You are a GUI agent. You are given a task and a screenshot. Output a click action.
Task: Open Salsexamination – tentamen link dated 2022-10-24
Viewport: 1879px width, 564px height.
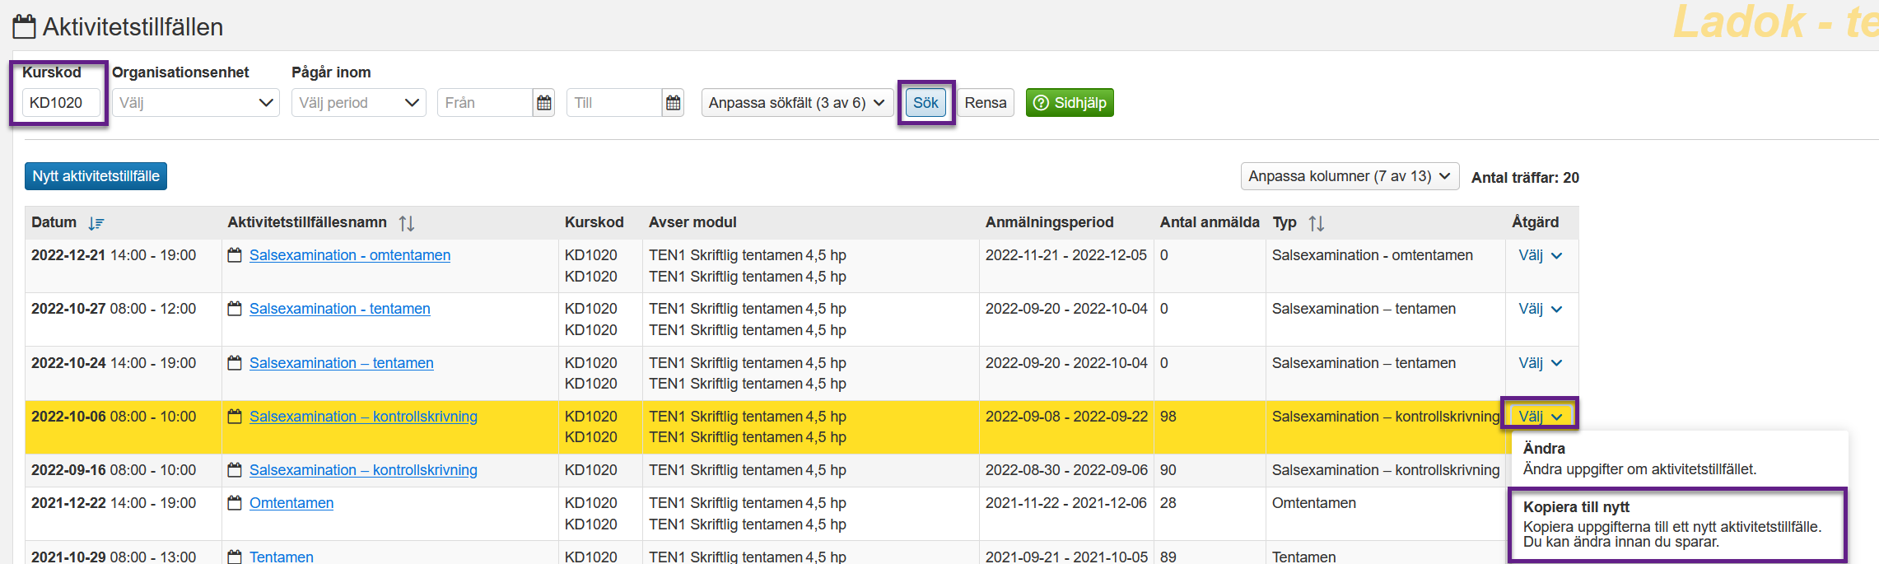click(x=341, y=363)
